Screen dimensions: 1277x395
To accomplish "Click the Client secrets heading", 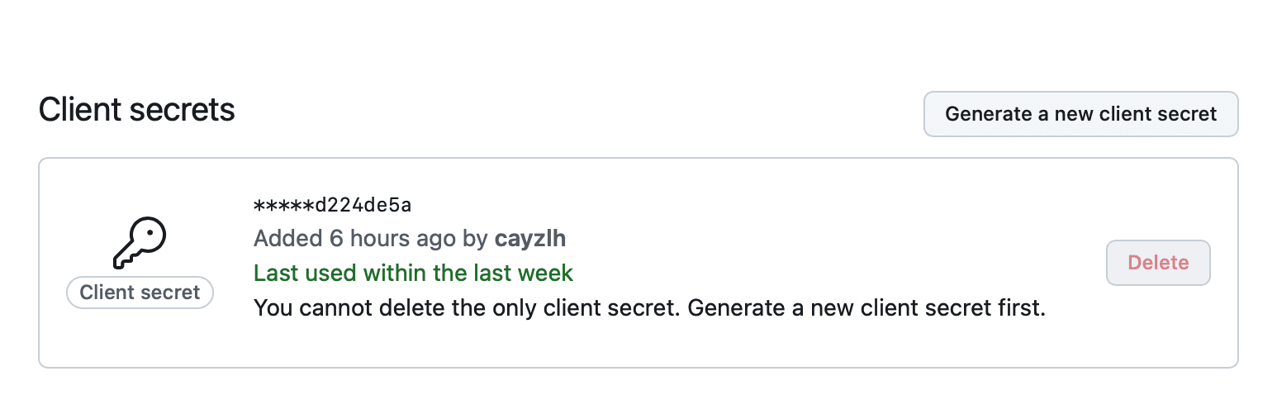I will tap(137, 110).
